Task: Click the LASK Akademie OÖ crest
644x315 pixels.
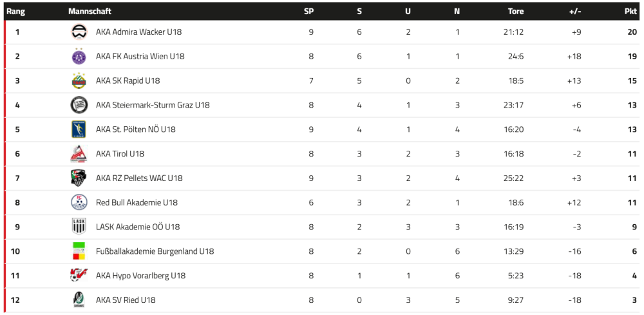Action: point(79,227)
